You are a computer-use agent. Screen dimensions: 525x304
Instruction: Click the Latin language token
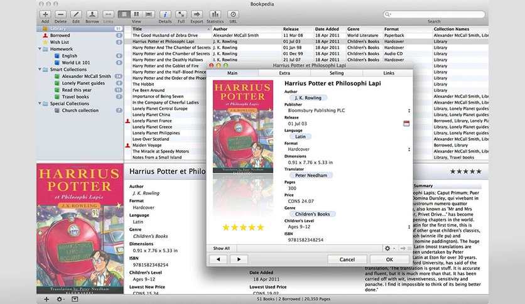(300, 136)
